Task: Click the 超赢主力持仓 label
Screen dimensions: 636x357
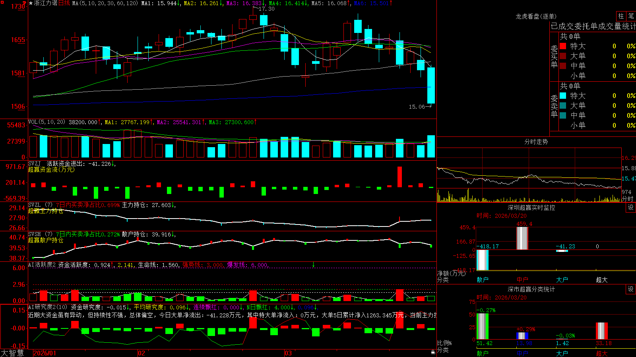Action: click(46, 211)
